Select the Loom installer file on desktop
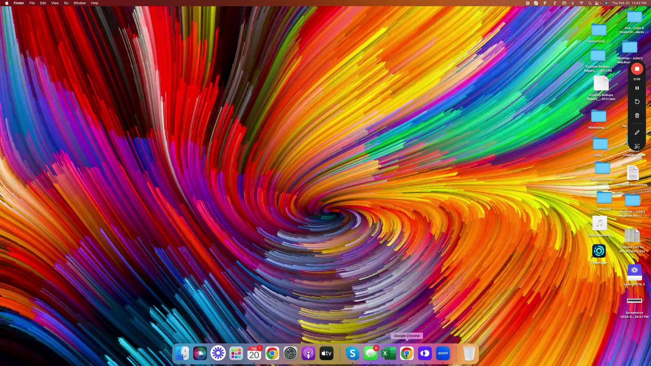The height and width of the screenshot is (366, 651). pos(634,271)
